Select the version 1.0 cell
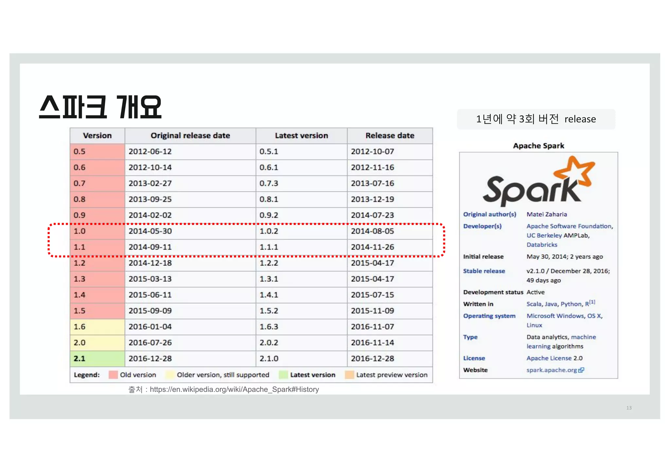This screenshot has width=670, height=473. pos(97,231)
